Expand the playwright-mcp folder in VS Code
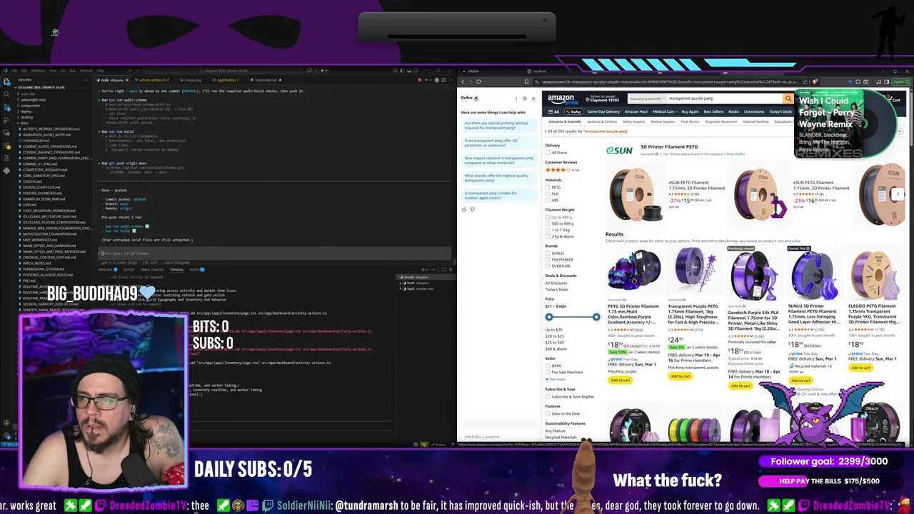914x514 pixels. tap(33, 100)
